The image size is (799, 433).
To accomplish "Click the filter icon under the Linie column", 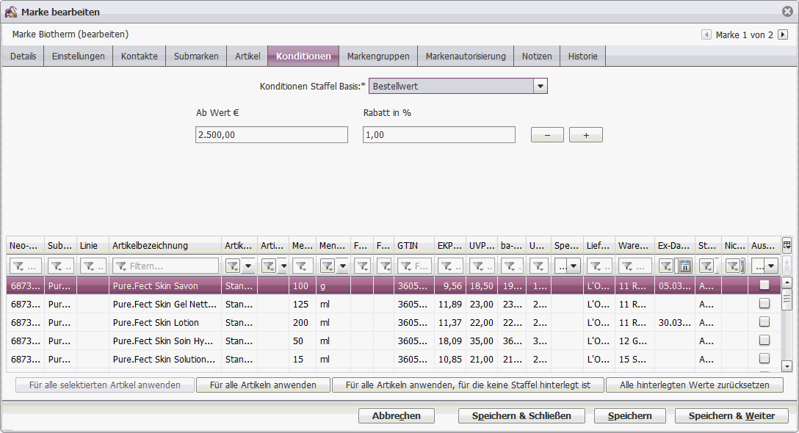I will click(x=89, y=266).
